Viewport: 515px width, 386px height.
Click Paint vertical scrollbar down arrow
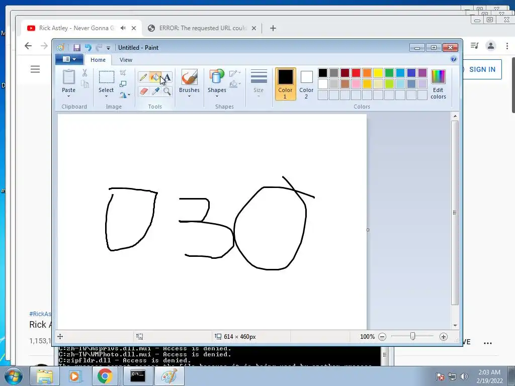pyautogui.click(x=455, y=325)
